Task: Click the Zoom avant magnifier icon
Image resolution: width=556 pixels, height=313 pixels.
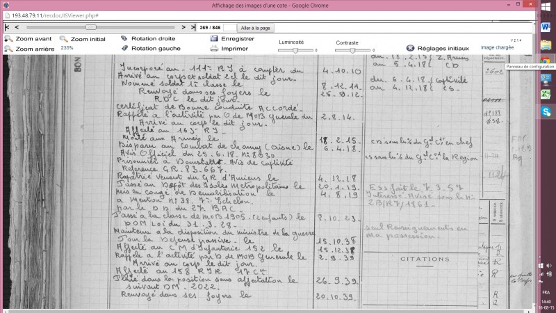Action: 8,39
